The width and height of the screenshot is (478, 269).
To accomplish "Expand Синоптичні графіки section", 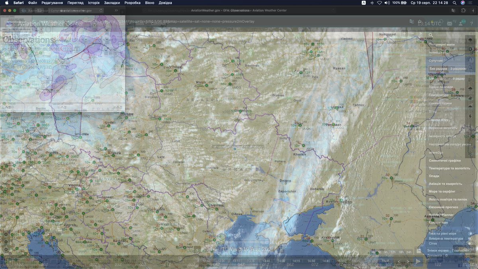I will [x=445, y=160].
